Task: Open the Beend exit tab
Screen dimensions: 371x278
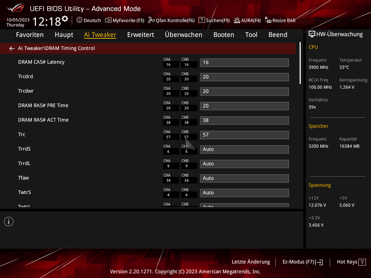Action: tap(278, 35)
